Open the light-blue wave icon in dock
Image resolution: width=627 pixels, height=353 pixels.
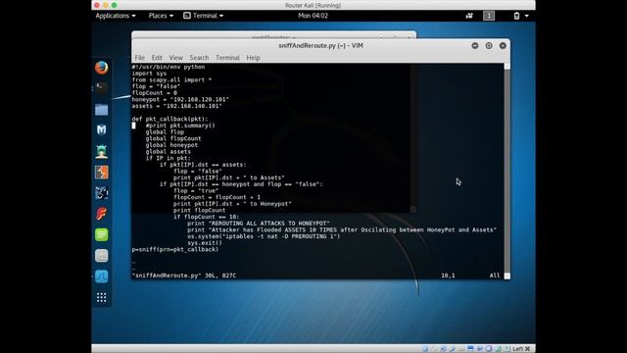click(101, 277)
